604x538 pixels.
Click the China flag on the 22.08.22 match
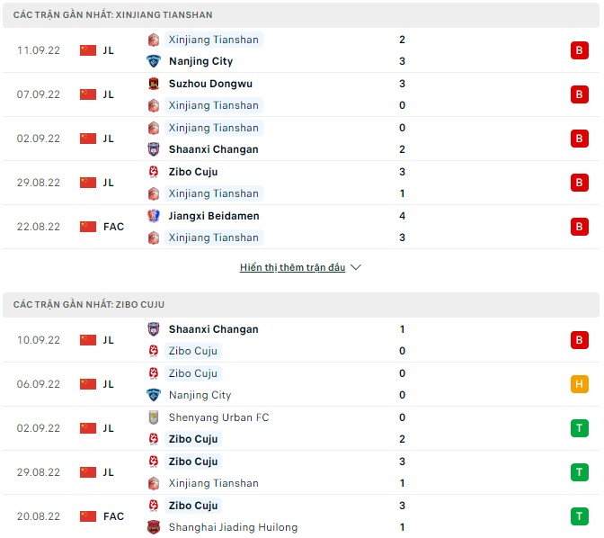tap(87, 227)
